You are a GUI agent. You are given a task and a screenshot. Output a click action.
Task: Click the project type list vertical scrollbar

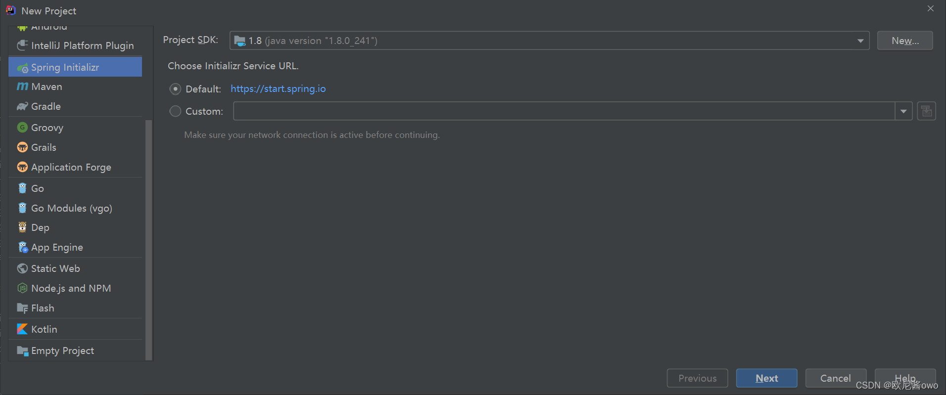(148, 240)
